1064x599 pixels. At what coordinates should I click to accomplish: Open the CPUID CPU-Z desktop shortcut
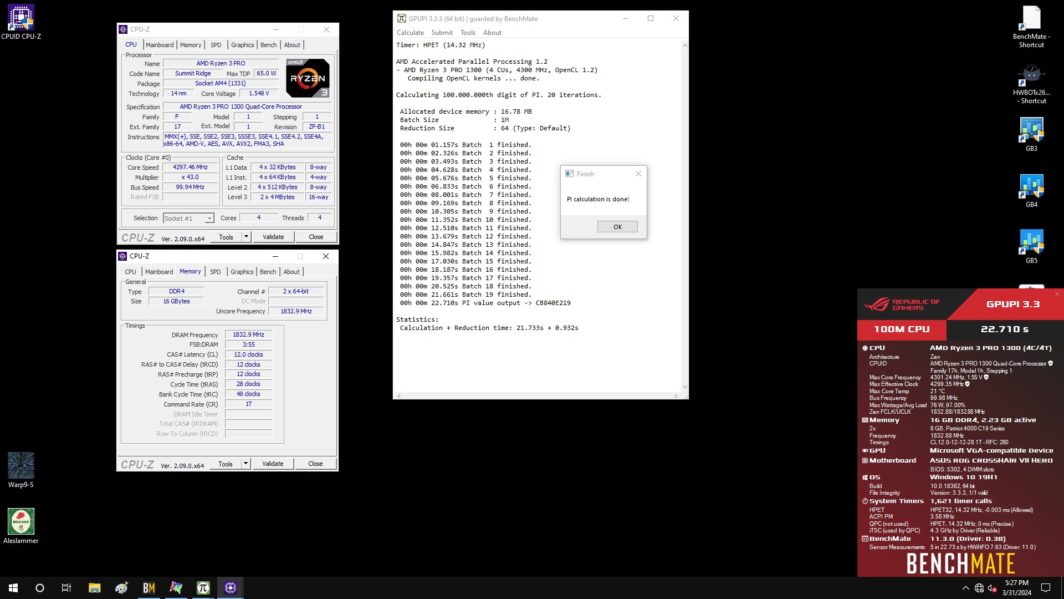21,22
